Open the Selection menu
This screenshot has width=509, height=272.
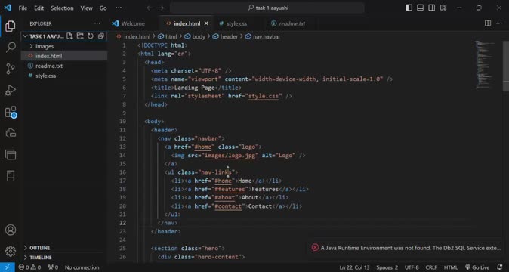click(62, 8)
